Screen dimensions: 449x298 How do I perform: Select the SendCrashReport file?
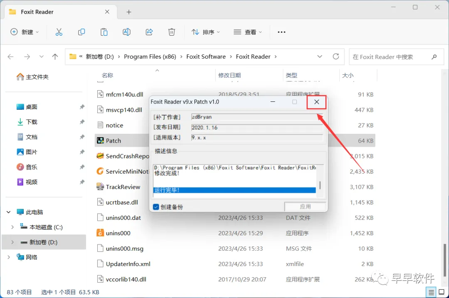[x=127, y=156]
